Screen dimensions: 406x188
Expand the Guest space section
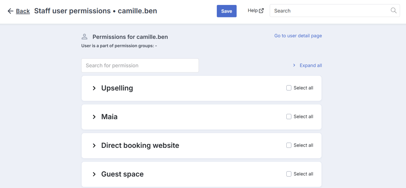click(94, 174)
